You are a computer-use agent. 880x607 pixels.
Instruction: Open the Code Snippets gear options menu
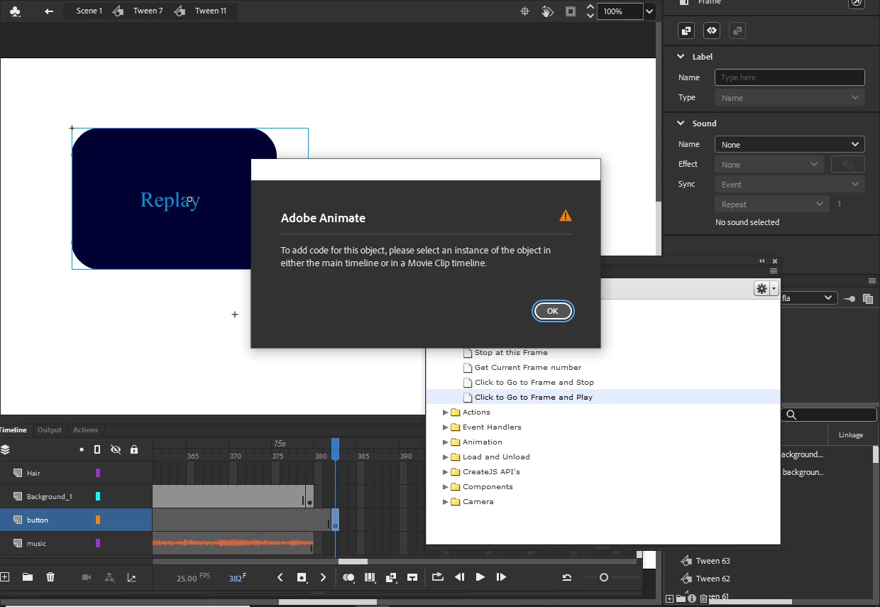pos(766,288)
